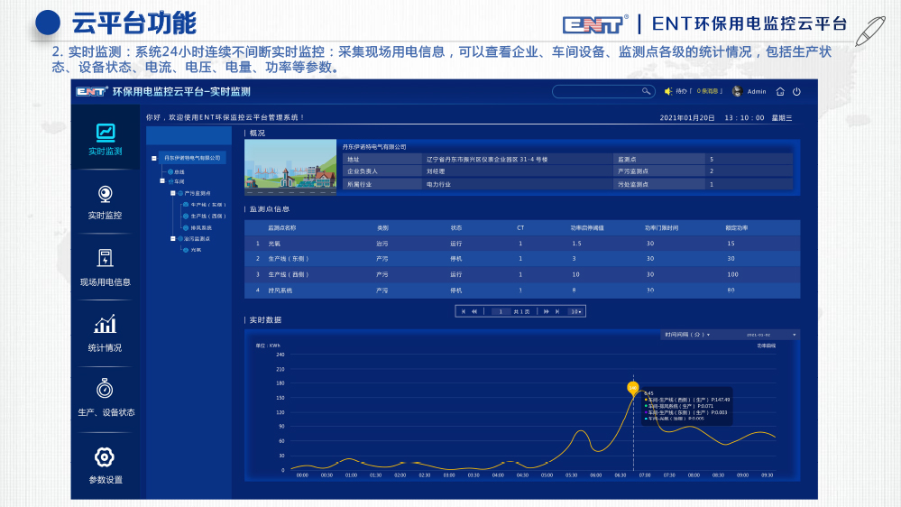Image resolution: width=901 pixels, height=507 pixels.
Task: Click the search magnifier icon
Action: click(646, 91)
